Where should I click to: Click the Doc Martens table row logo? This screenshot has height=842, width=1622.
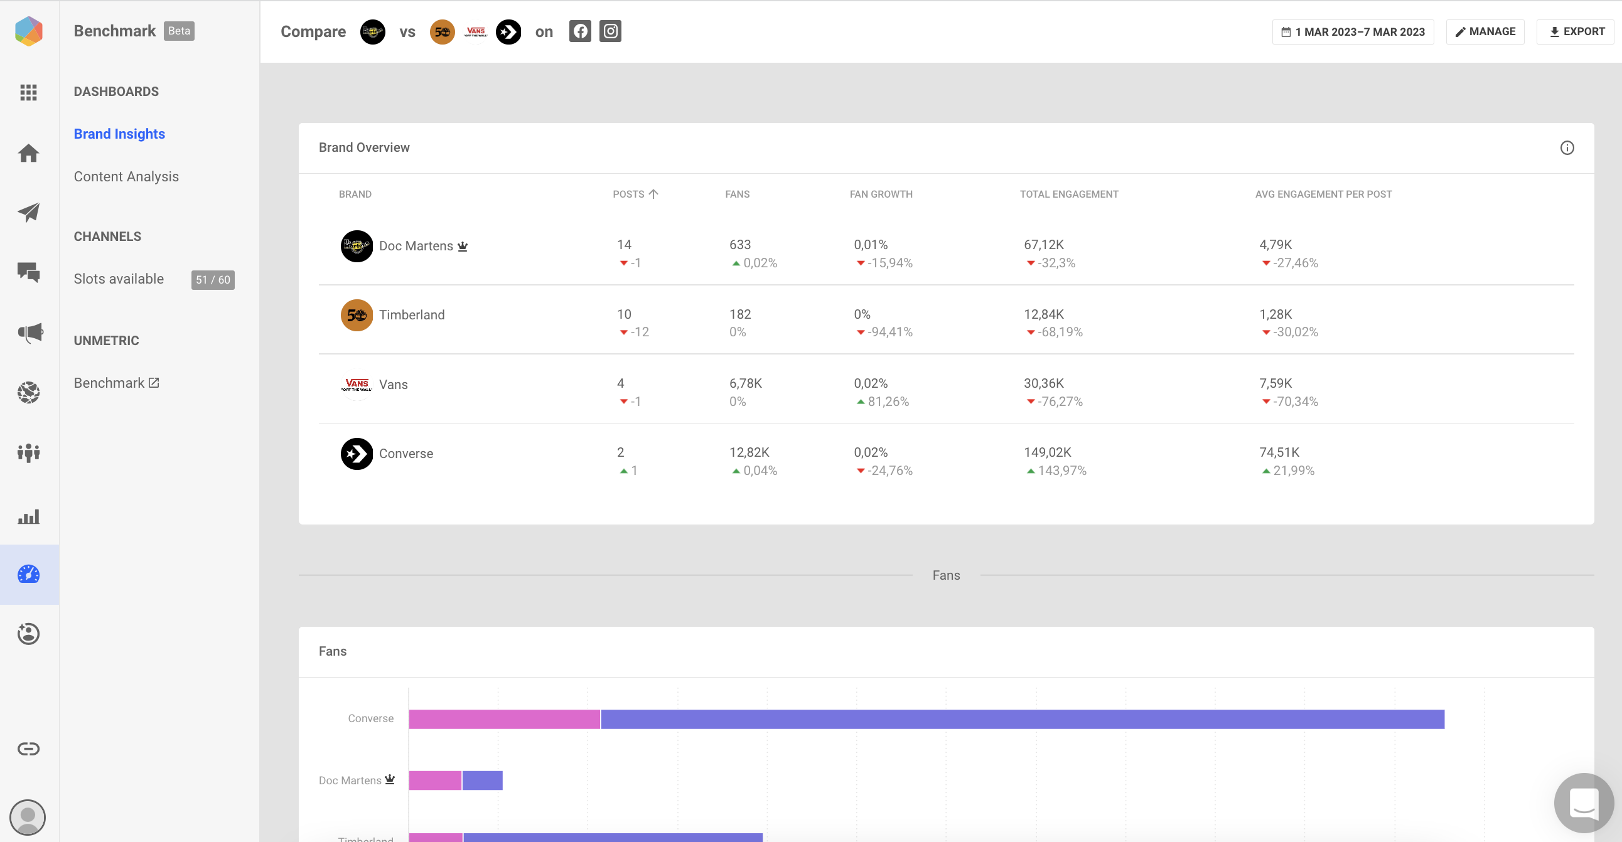coord(357,246)
